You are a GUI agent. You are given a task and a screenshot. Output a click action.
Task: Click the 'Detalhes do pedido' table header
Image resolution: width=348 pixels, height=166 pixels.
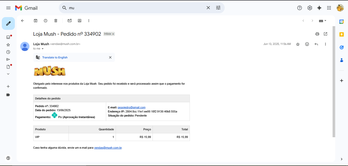click(x=112, y=98)
